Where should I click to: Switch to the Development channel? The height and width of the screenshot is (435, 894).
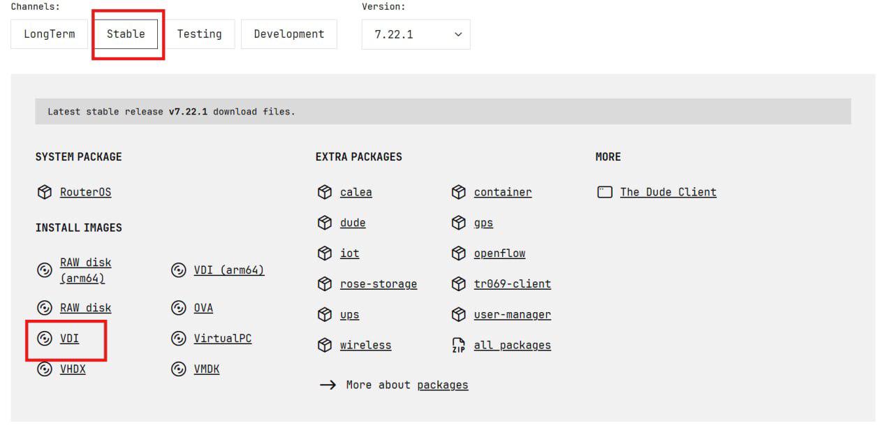[x=288, y=34]
